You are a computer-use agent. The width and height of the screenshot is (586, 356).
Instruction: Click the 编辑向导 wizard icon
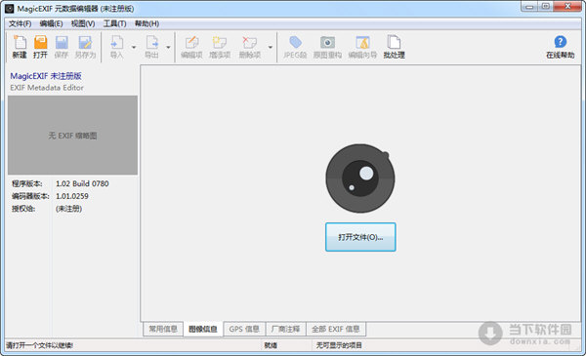pyautogui.click(x=362, y=47)
